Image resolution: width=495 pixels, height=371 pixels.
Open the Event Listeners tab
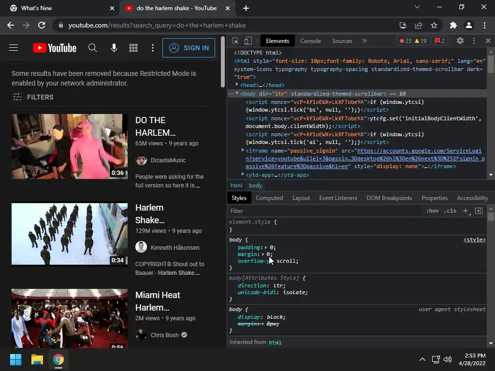point(338,198)
